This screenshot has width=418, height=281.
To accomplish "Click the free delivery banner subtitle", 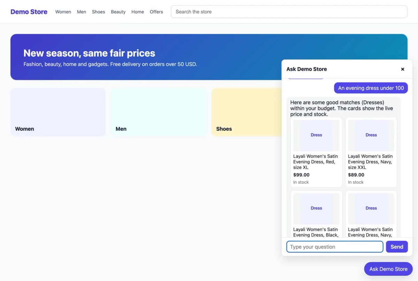I will (x=110, y=64).
